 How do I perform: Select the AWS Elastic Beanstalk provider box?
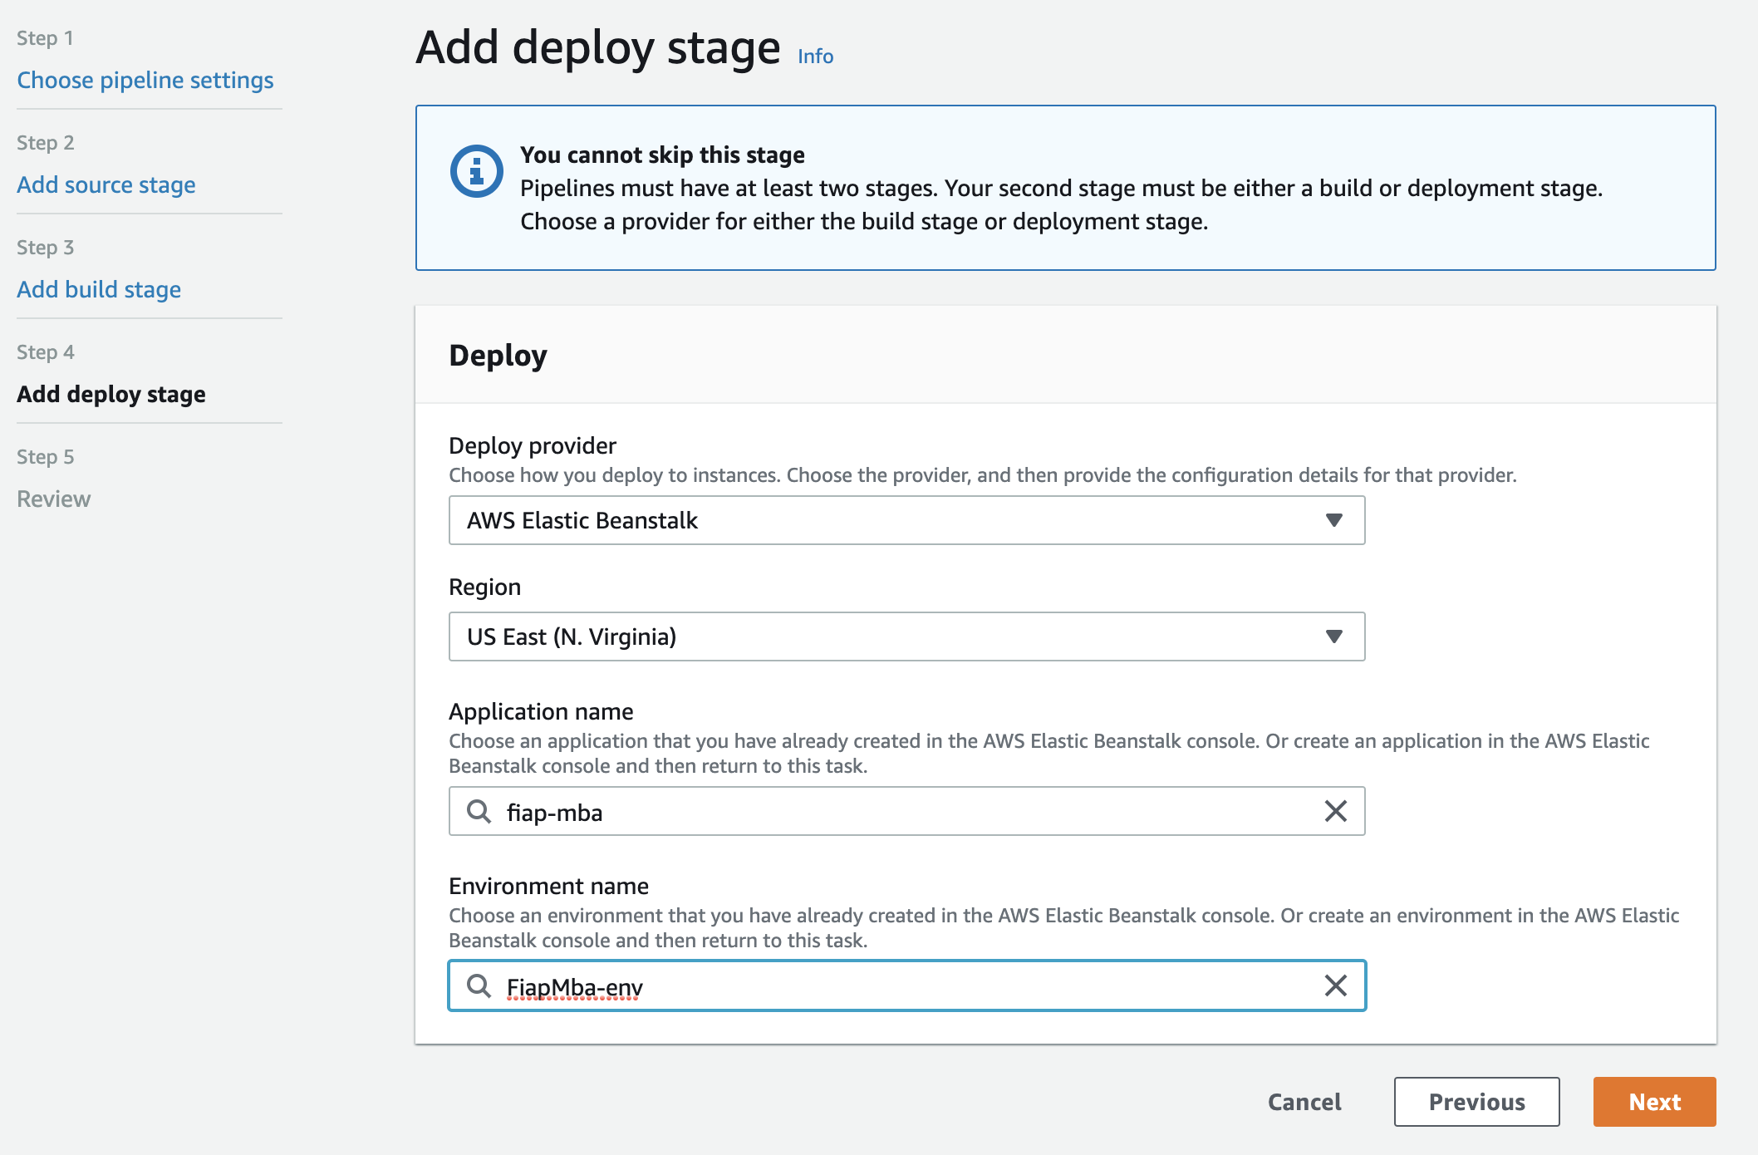881,520
